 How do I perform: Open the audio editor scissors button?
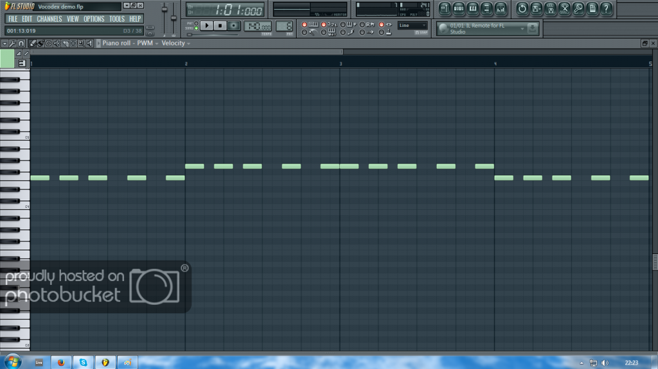564,8
